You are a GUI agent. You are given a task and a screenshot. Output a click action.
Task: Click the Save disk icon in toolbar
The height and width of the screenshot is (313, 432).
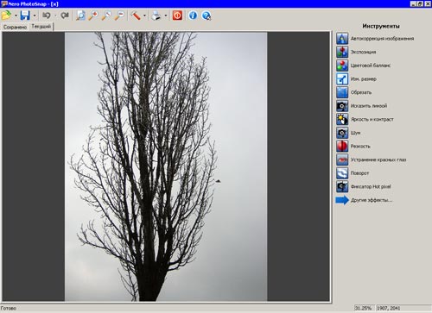point(25,16)
